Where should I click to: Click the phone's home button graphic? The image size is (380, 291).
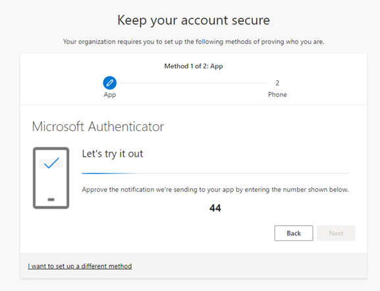click(x=51, y=199)
